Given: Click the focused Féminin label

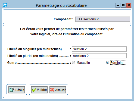Looking at the screenshot, I should pyautogui.click(x=118, y=63).
